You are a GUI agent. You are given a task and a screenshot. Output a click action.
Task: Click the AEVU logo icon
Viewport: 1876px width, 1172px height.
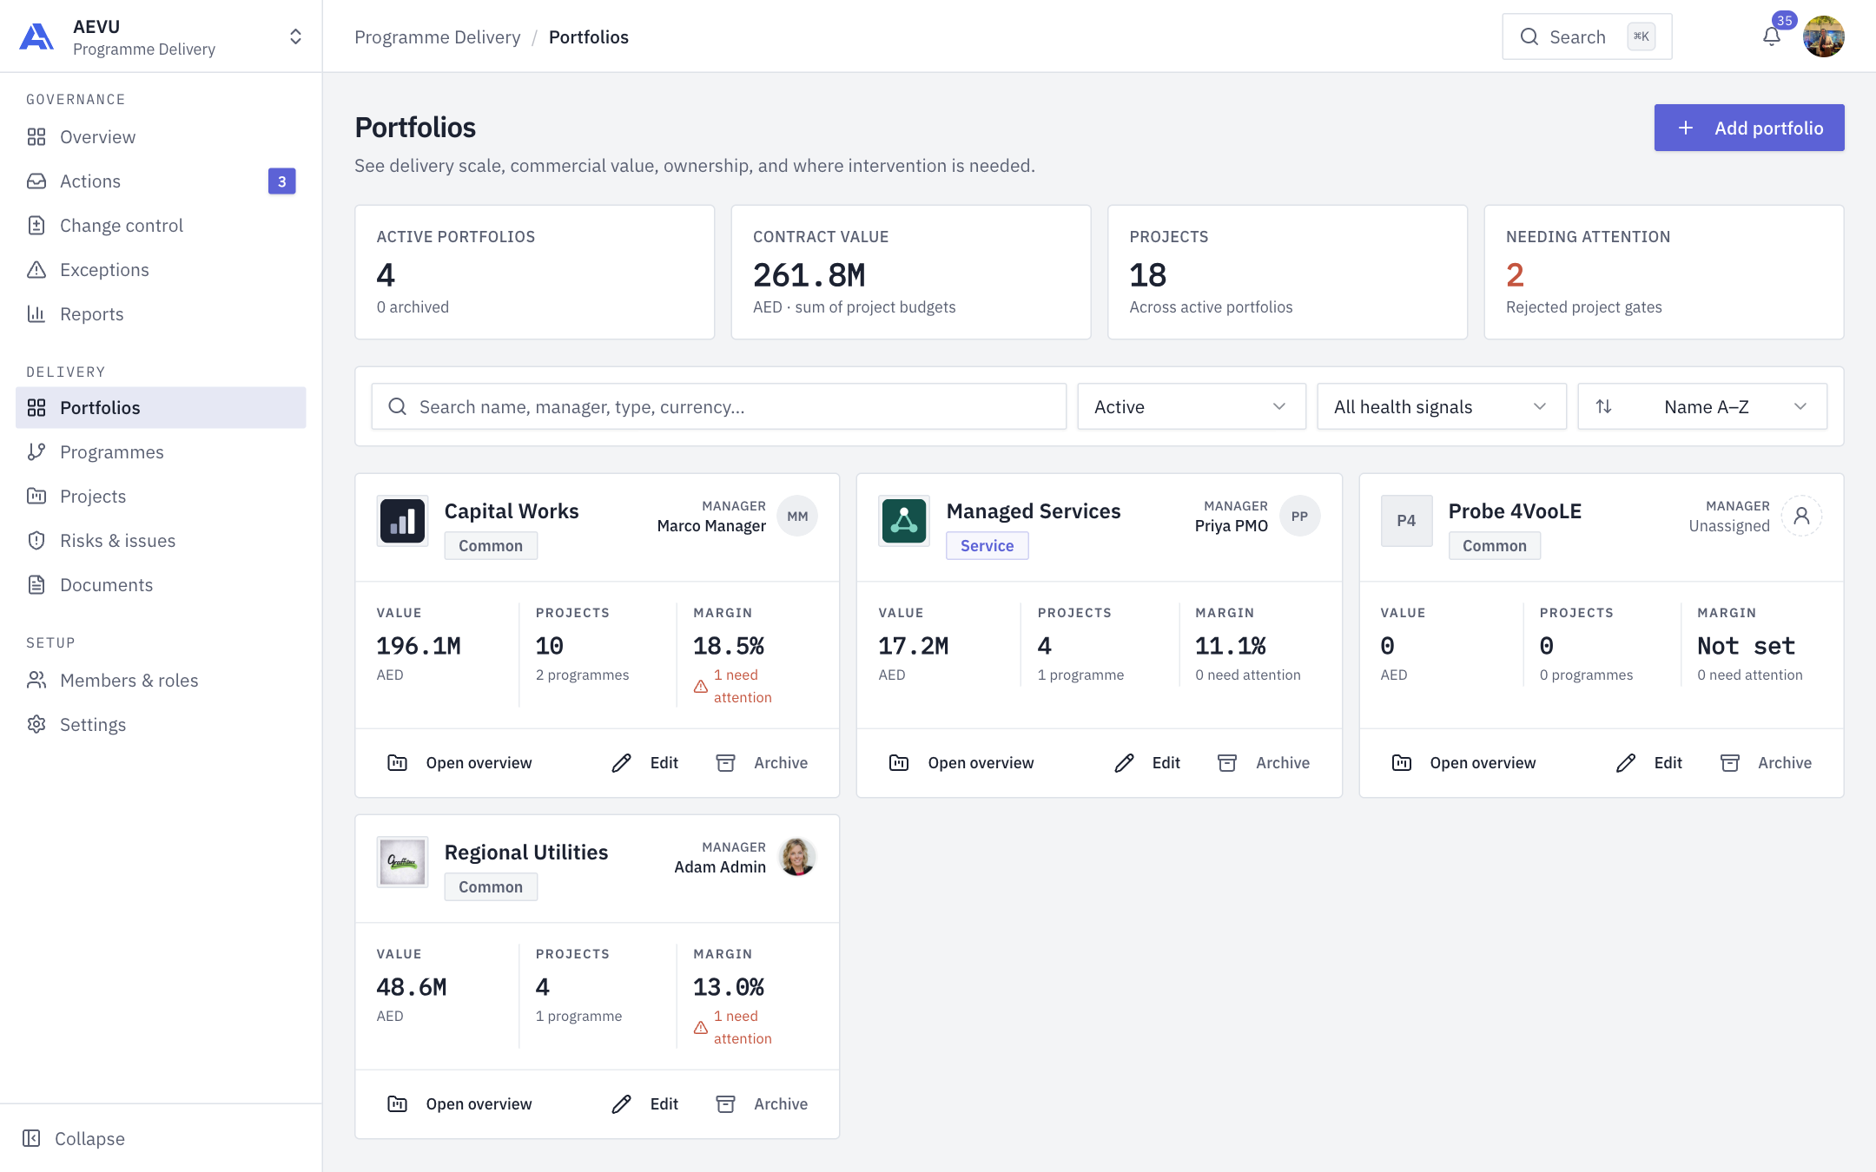(x=36, y=36)
